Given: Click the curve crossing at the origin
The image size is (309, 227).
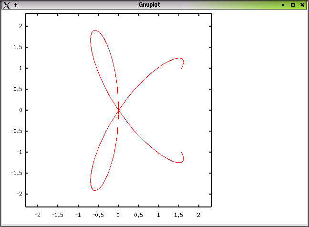Looking at the screenshot, I should pos(118,110).
